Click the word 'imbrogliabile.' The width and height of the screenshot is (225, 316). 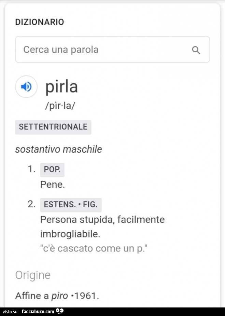pos(70,234)
